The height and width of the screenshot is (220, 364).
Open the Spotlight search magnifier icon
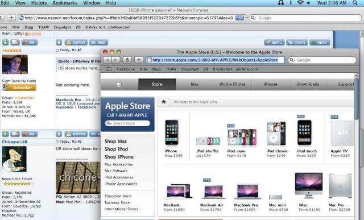pyautogui.click(x=355, y=3)
